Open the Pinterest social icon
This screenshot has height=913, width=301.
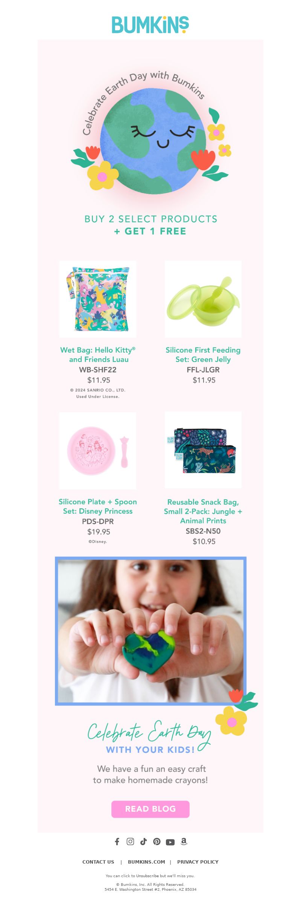157,841
